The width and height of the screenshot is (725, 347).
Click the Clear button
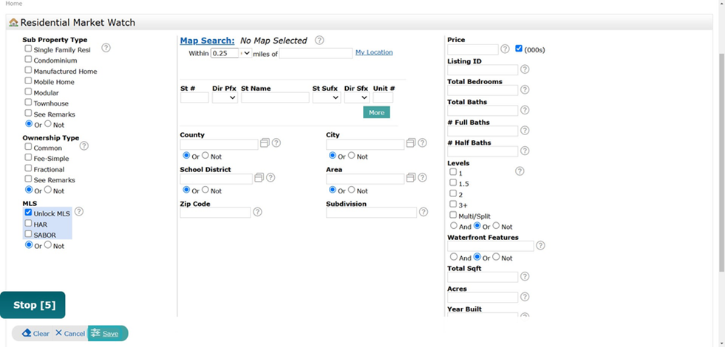coord(35,333)
